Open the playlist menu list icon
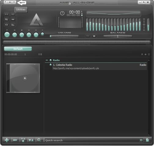The image size is (154, 146). (x=149, y=54)
